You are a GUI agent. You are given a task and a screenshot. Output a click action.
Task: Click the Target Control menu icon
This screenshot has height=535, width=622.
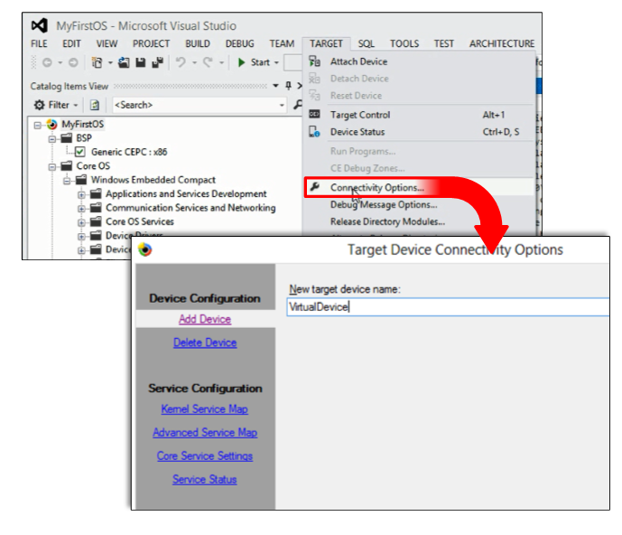(x=314, y=115)
